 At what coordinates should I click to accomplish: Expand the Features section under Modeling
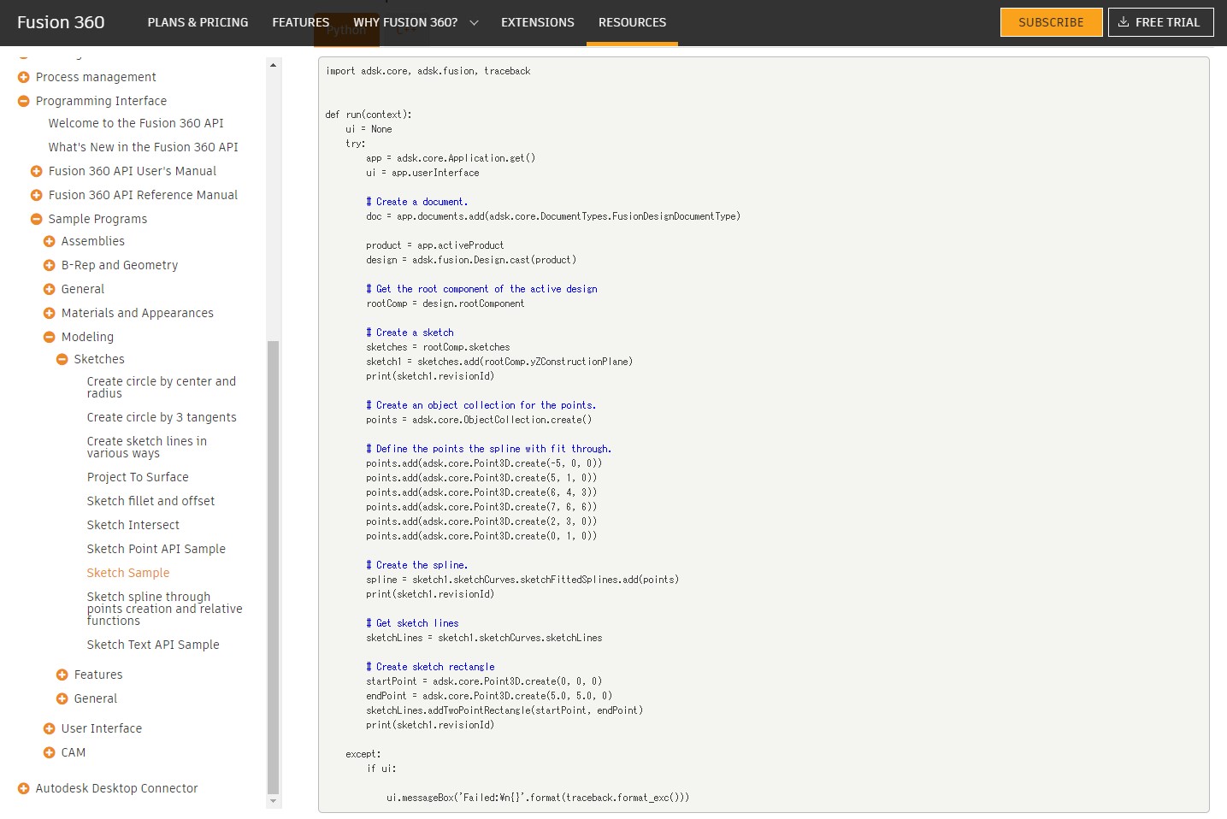point(62,675)
